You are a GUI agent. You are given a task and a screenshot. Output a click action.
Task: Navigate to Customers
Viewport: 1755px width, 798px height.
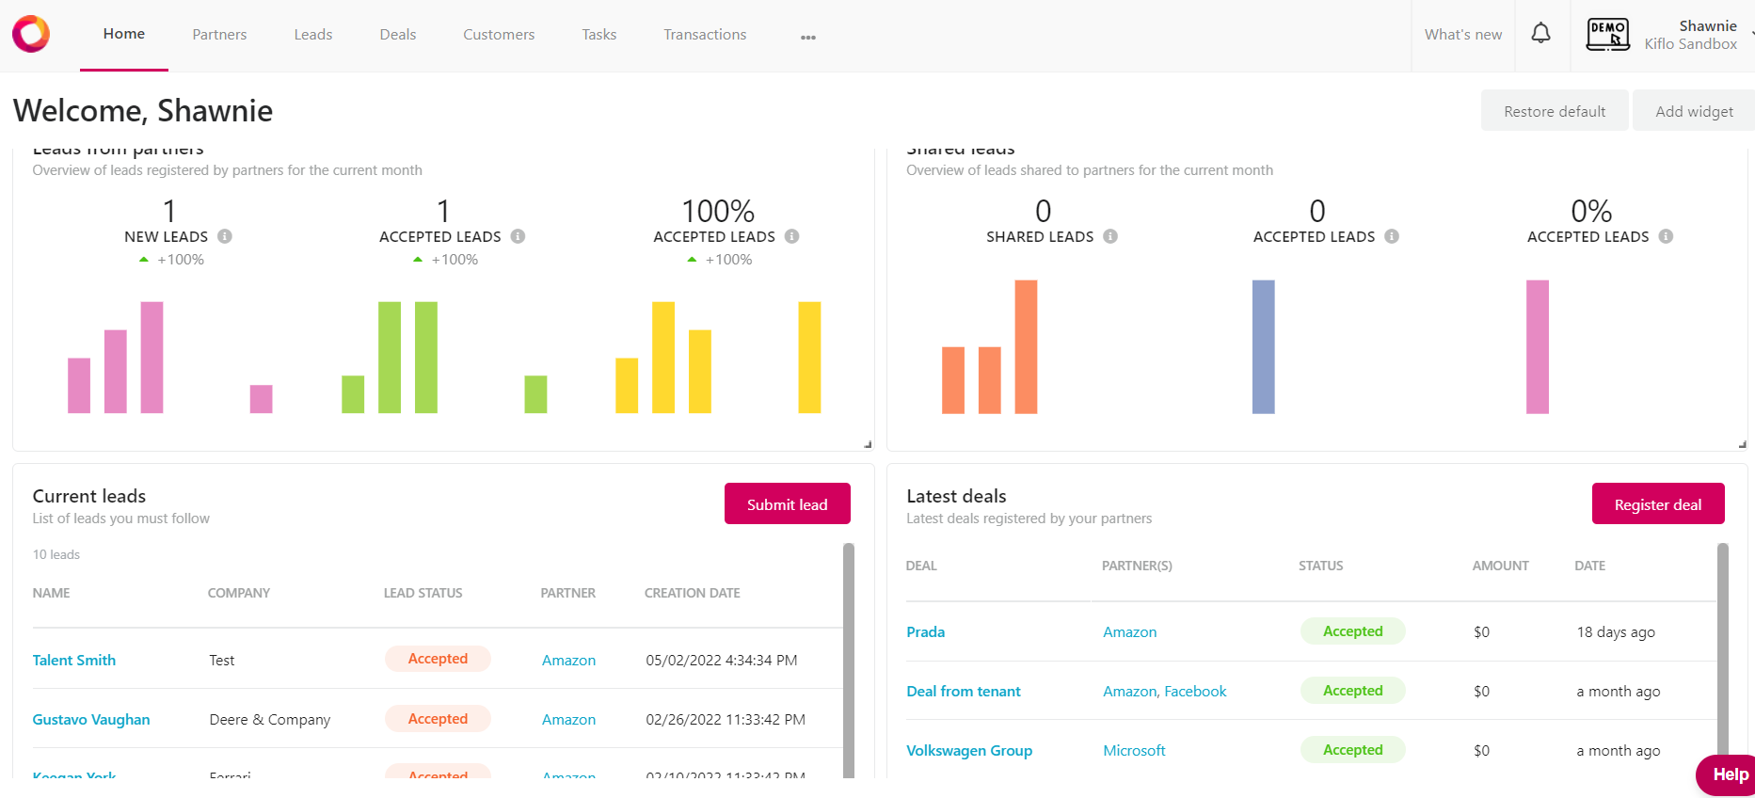tap(499, 35)
